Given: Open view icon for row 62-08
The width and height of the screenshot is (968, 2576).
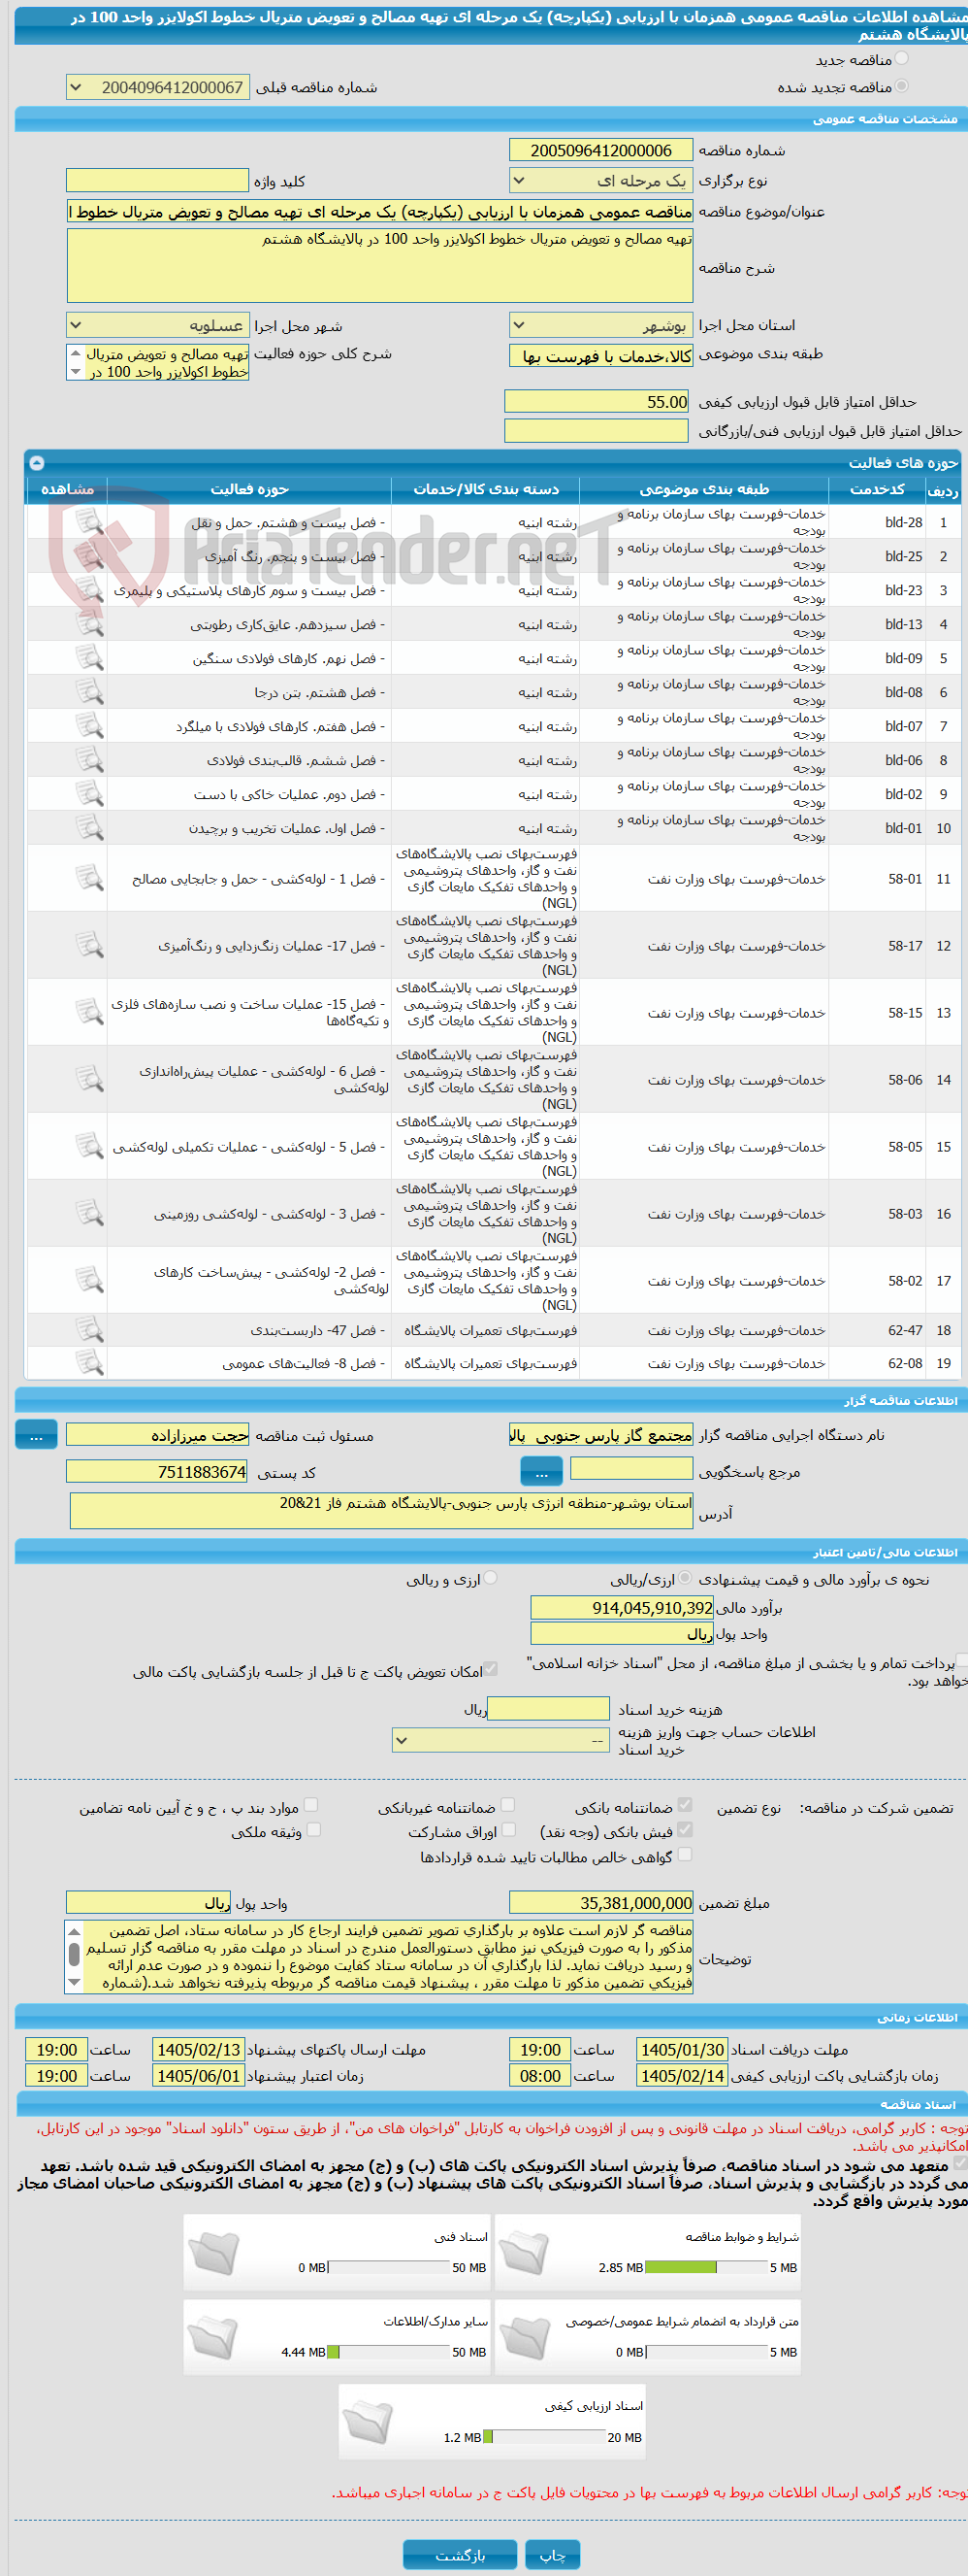Looking at the screenshot, I should point(90,1363).
